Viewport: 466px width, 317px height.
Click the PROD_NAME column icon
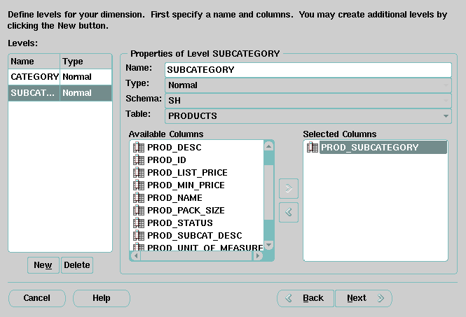click(138, 198)
